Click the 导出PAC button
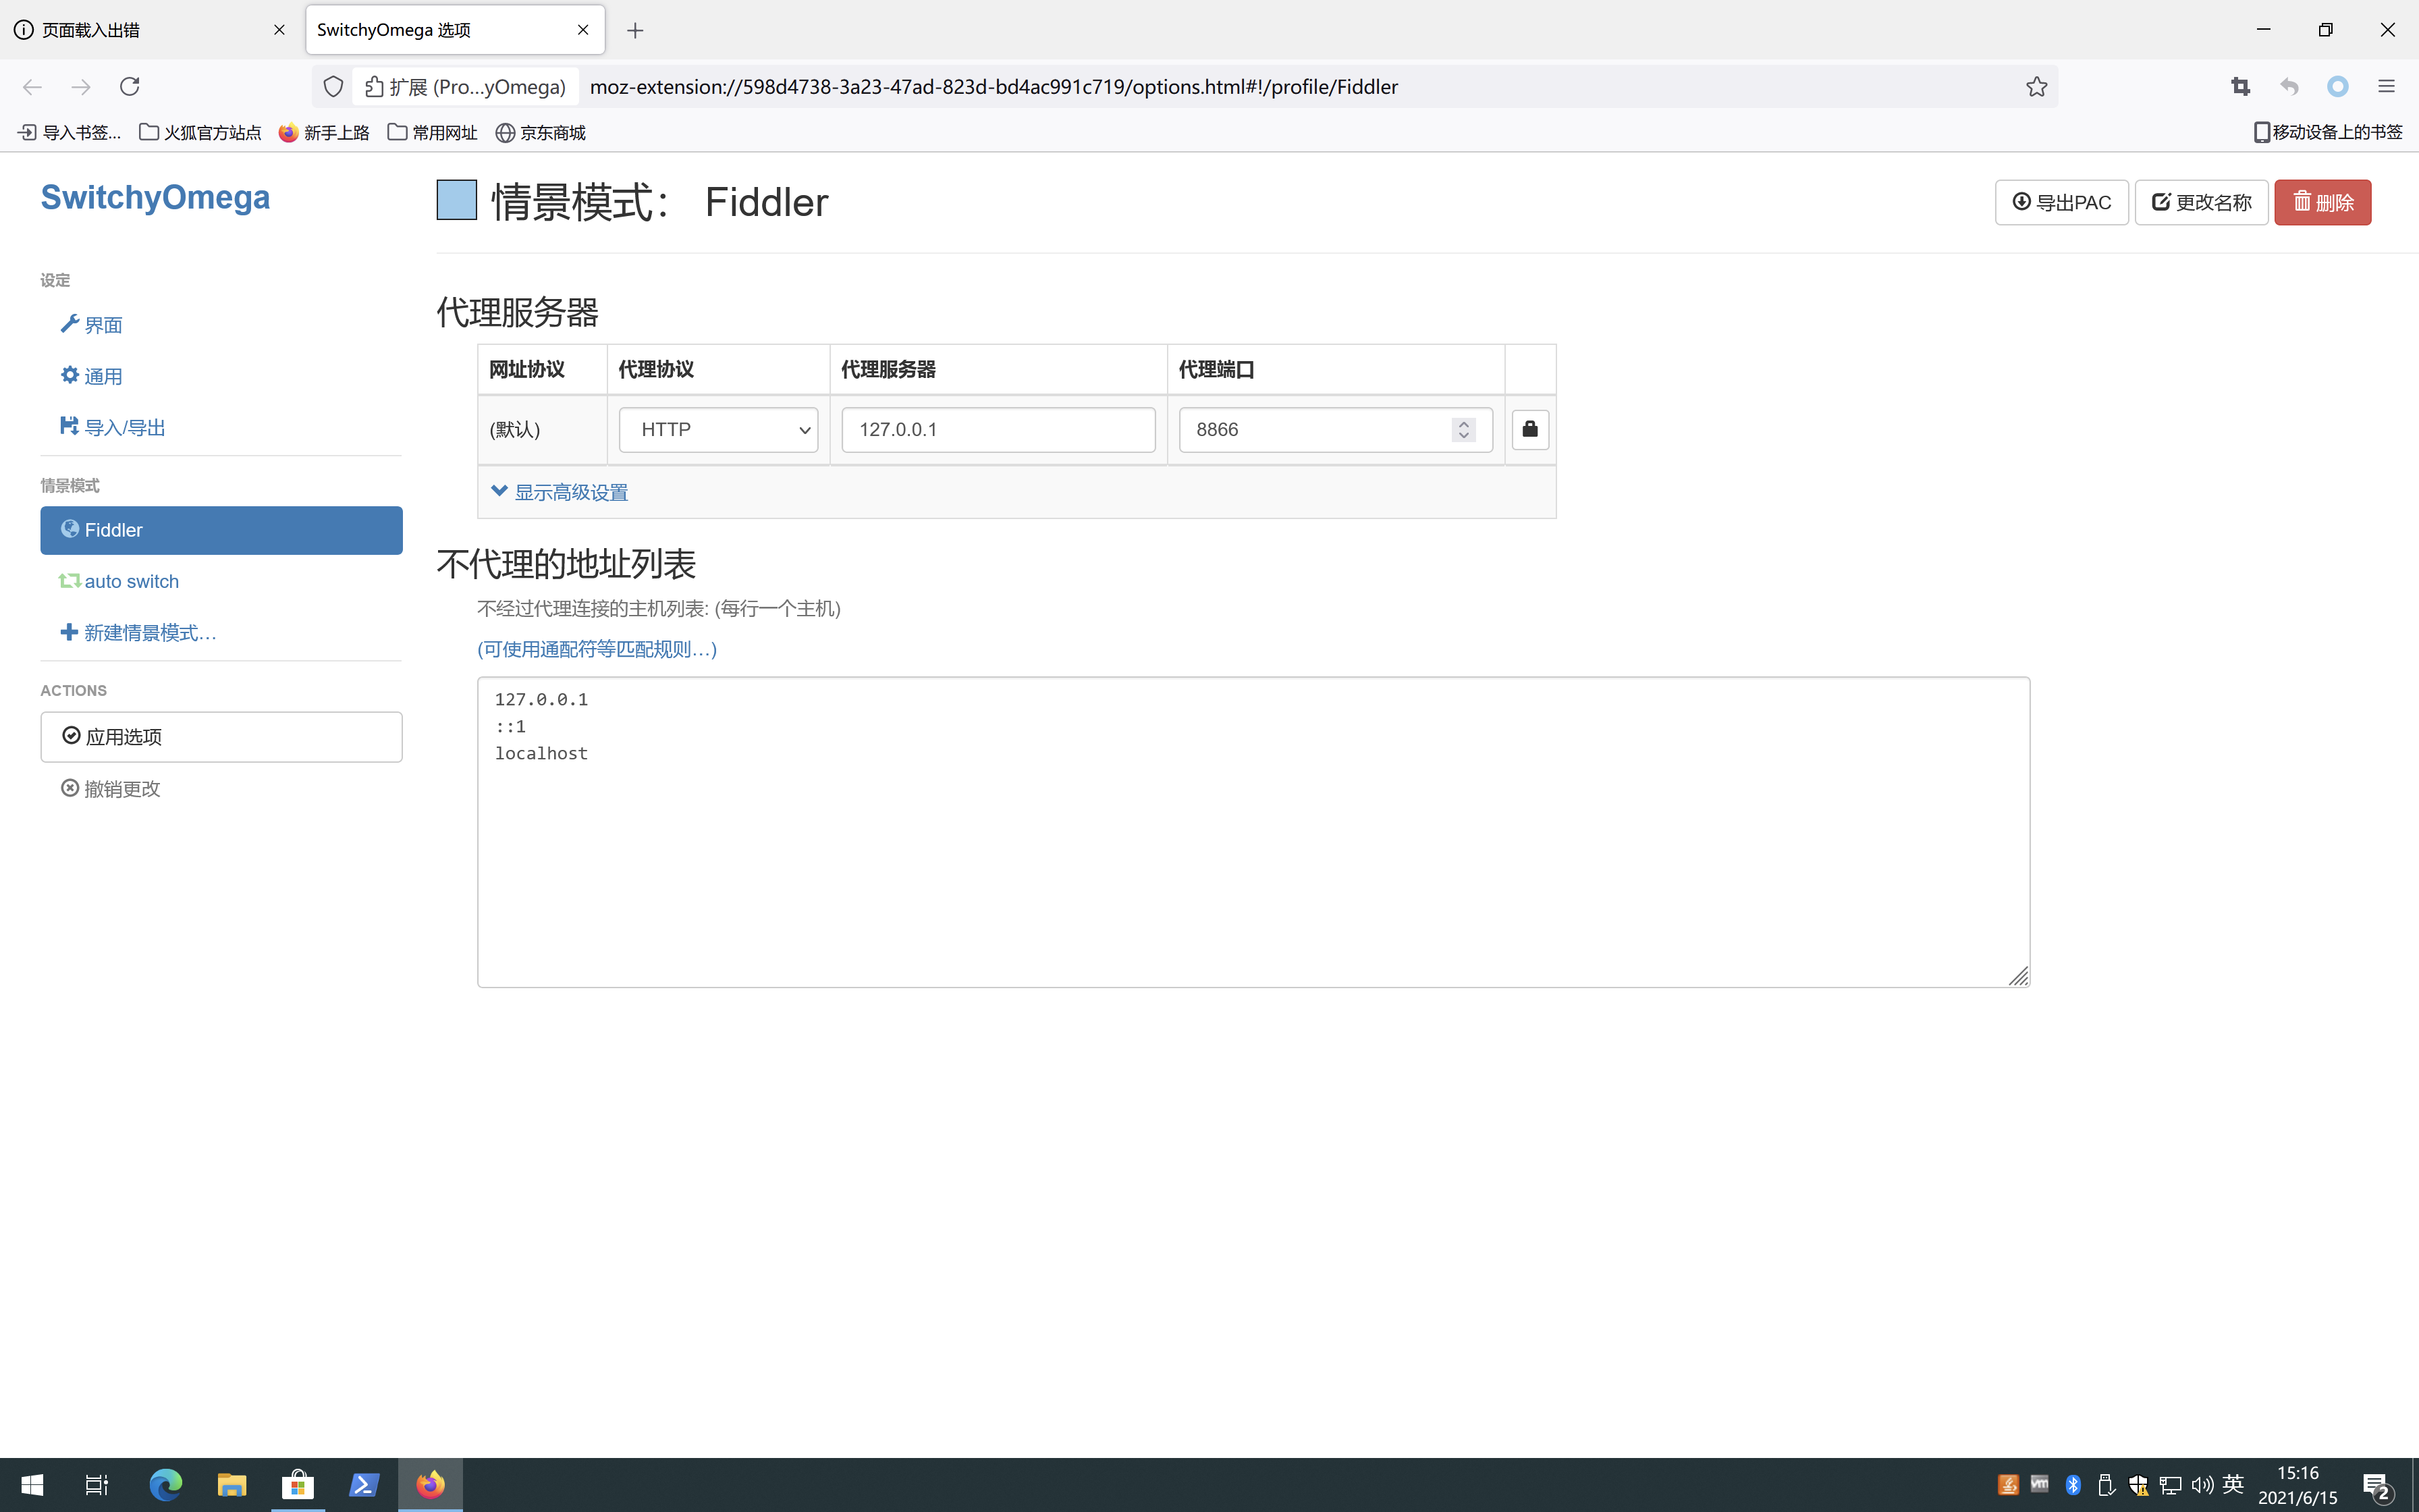 (2061, 202)
